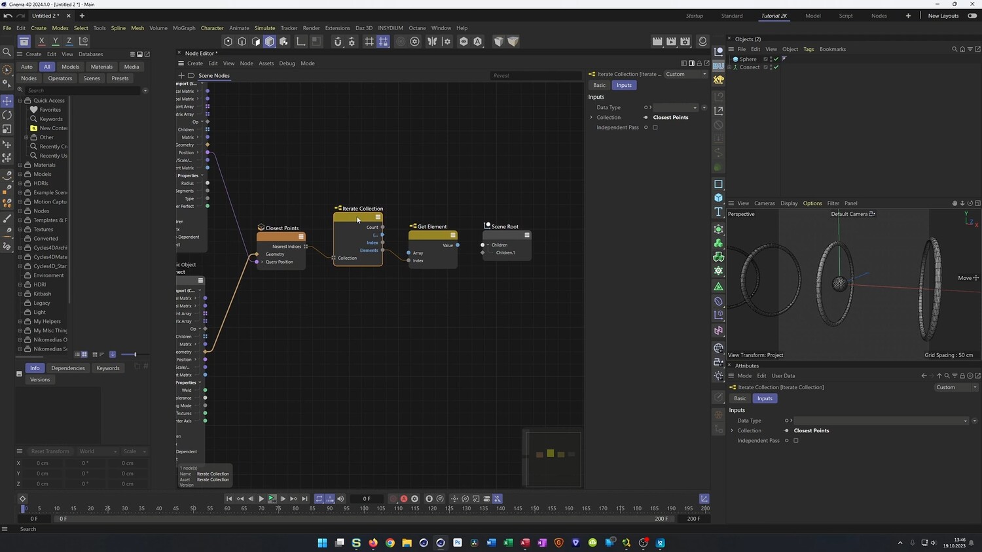Open the Photoshop icon in Windows taskbar

point(457,542)
